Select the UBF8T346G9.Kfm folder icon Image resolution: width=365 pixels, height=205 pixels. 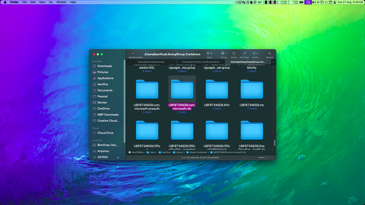tap(217, 89)
